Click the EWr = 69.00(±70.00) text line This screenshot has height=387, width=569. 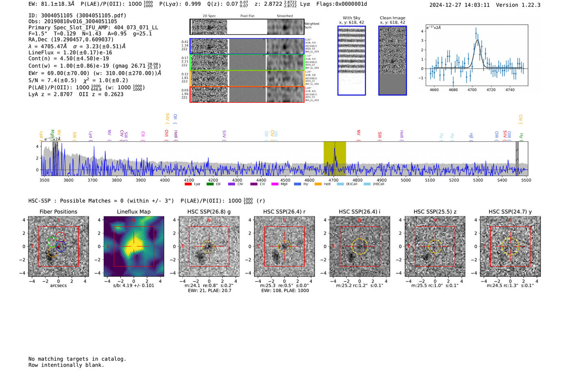[95, 73]
